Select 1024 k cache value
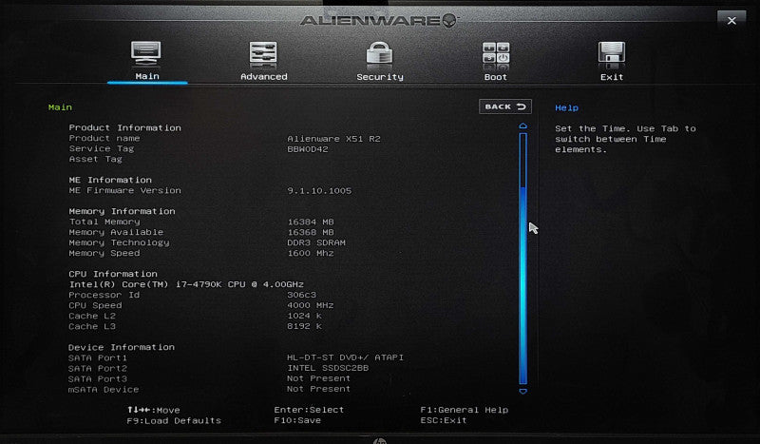This screenshot has width=760, height=444. pyautogui.click(x=304, y=316)
